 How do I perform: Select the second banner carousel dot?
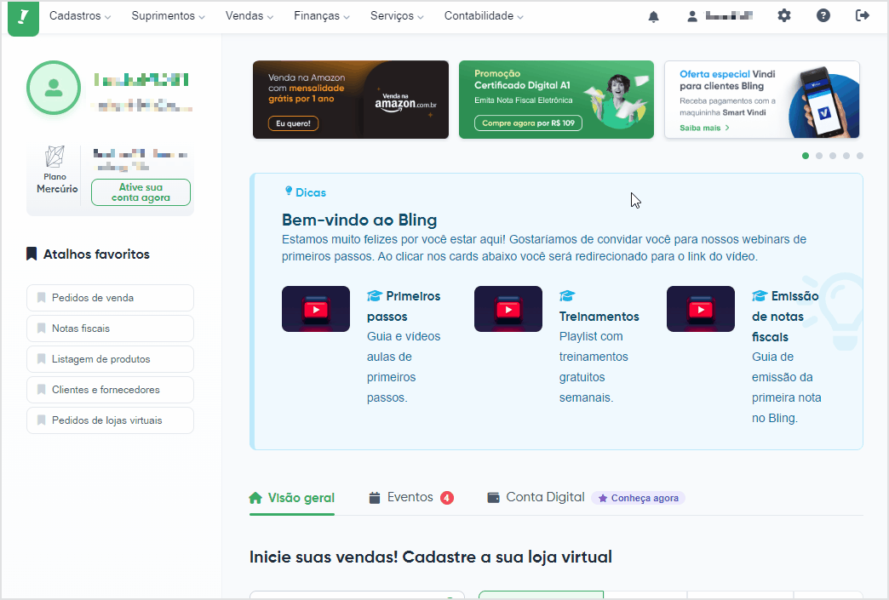(818, 156)
